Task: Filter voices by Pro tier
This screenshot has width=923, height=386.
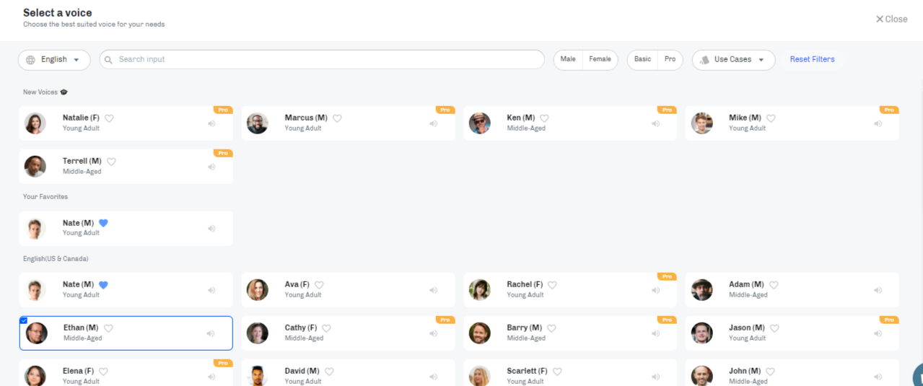Action: click(x=670, y=59)
